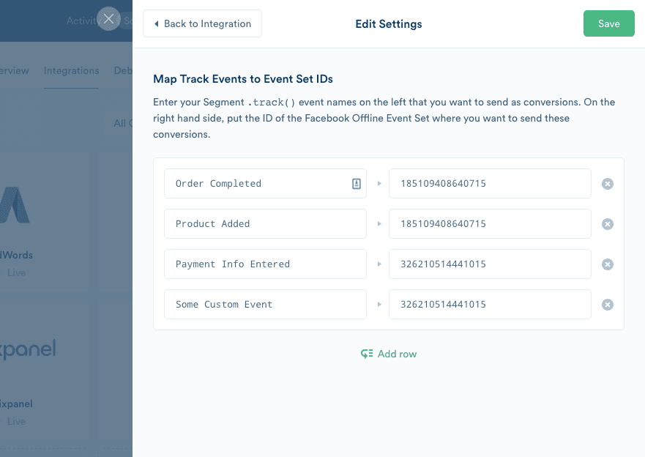Dismiss the panel via the circular X icon
Image resolution: width=645 pixels, height=457 pixels.
pos(108,19)
